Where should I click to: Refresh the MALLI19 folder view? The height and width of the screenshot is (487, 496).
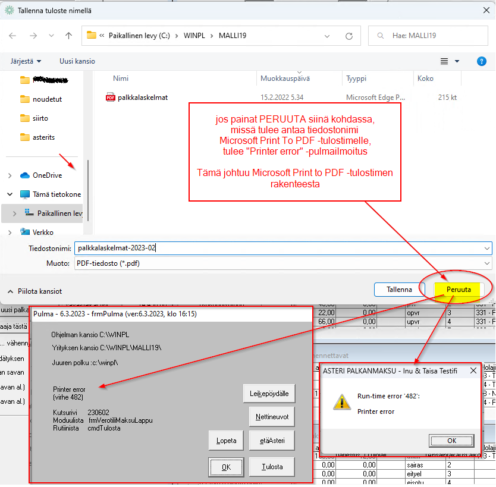point(349,36)
